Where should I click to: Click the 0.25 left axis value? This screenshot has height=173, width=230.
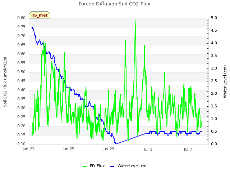click(22, 117)
